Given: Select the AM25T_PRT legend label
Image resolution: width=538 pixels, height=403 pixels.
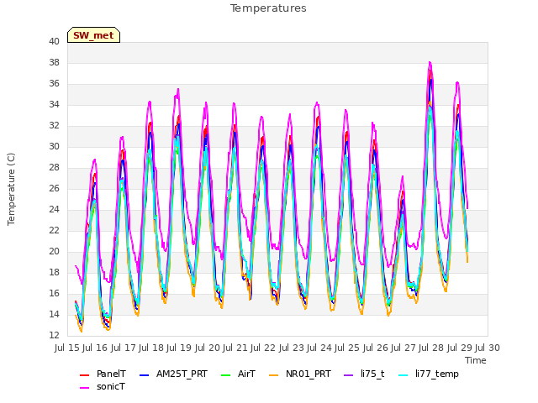Looking at the screenshot, I should pyautogui.click(x=182, y=374).
